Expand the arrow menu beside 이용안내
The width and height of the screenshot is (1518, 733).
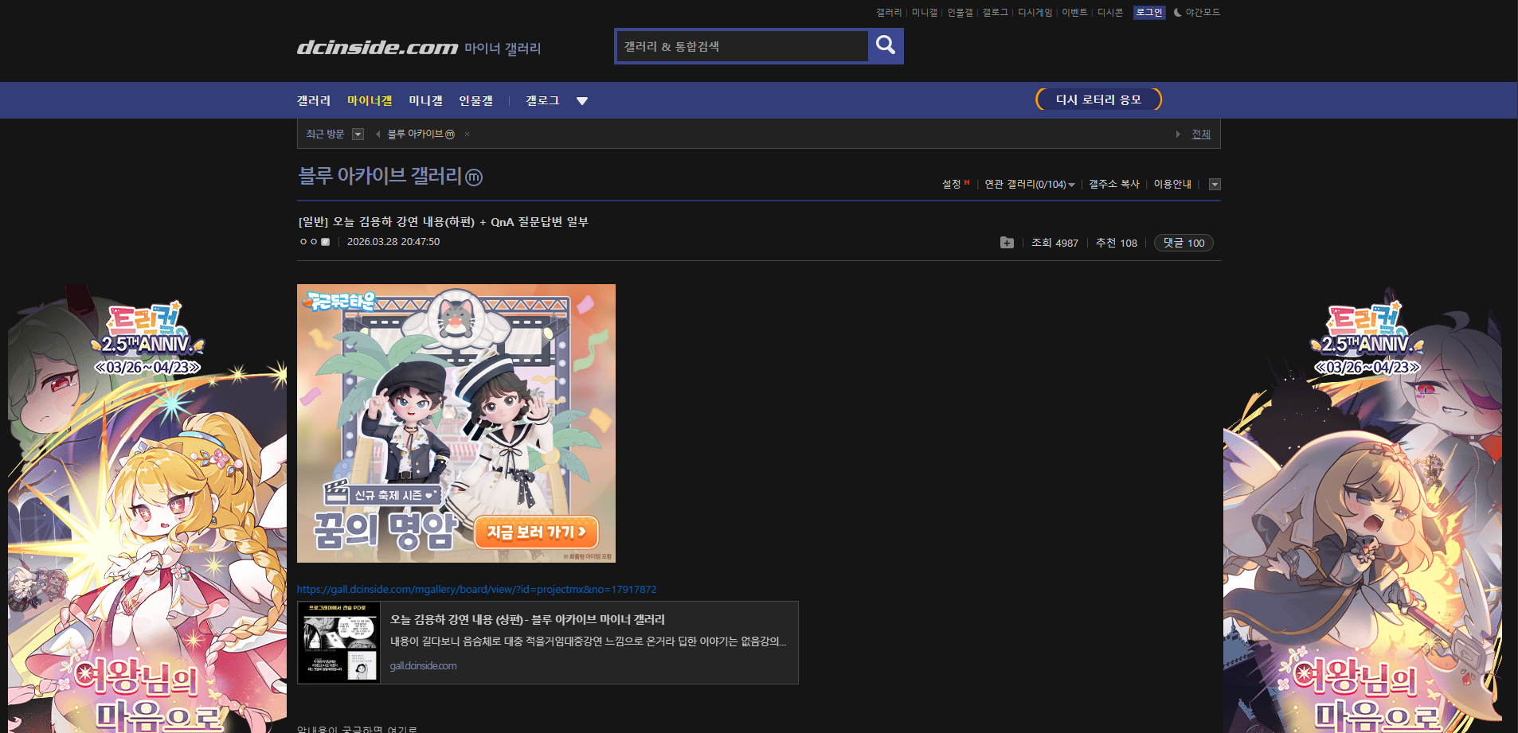click(x=1215, y=185)
